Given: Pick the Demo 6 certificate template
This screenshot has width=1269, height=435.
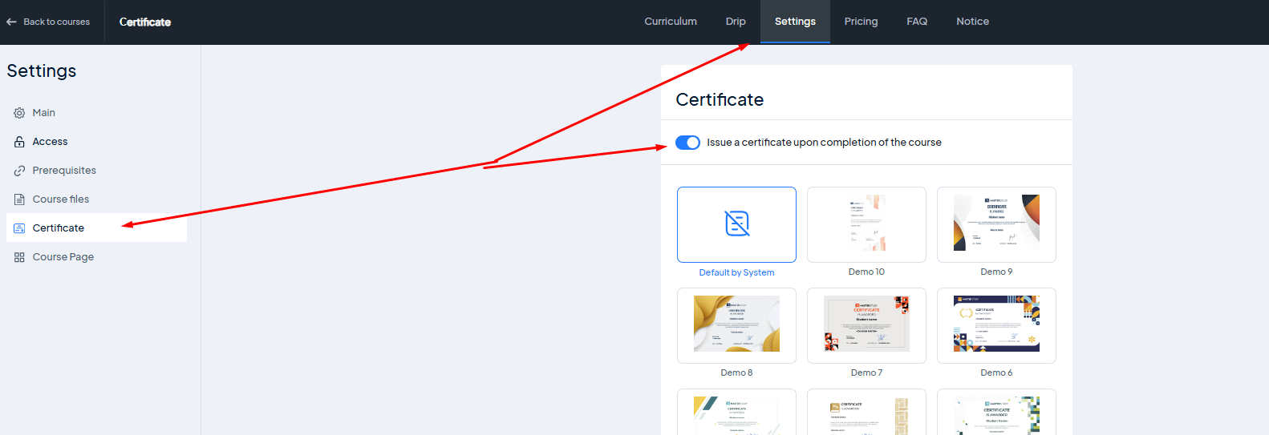Looking at the screenshot, I should pyautogui.click(x=996, y=325).
